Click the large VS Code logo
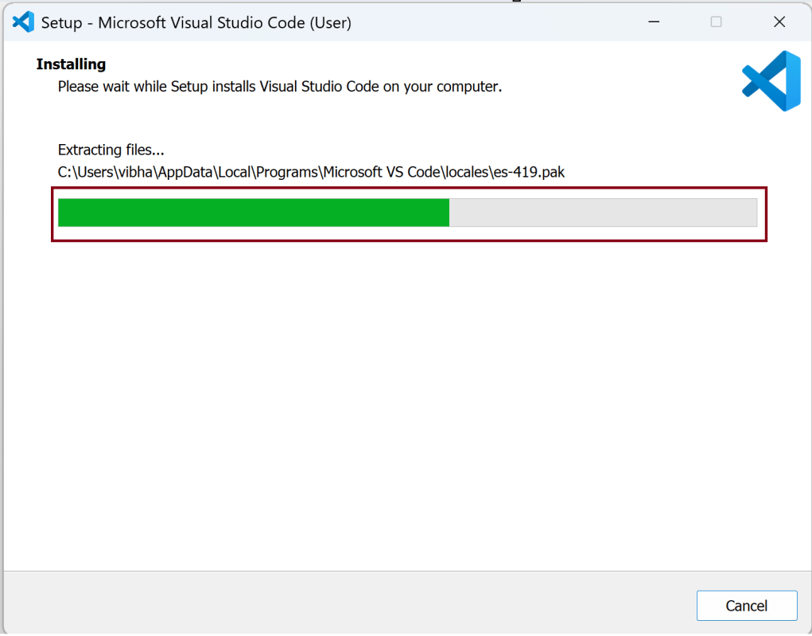812x636 pixels. 771,80
